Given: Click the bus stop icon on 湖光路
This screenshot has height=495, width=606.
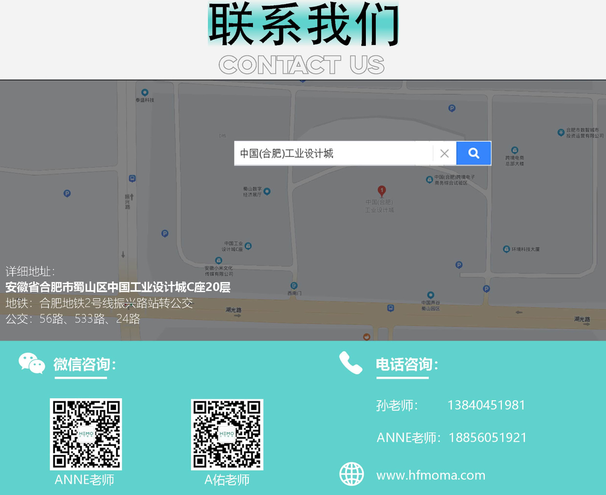Looking at the screenshot, I should click(390, 308).
